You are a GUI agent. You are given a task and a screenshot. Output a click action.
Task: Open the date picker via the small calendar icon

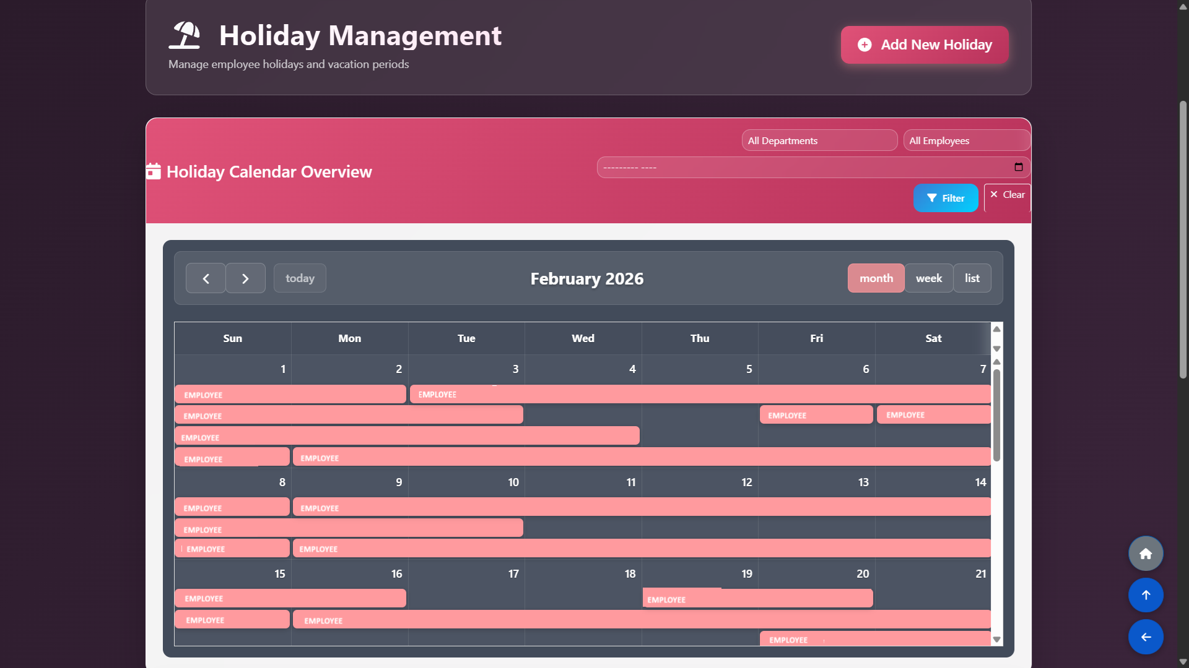click(1017, 166)
